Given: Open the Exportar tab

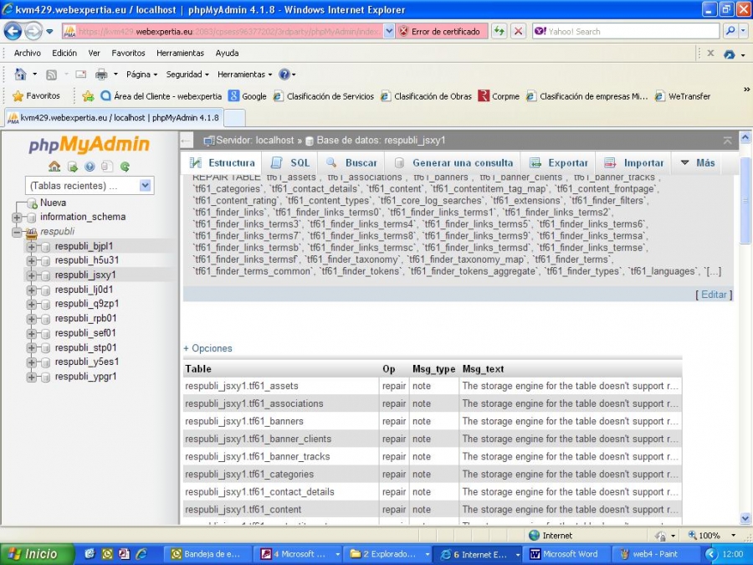Looking at the screenshot, I should [559, 163].
